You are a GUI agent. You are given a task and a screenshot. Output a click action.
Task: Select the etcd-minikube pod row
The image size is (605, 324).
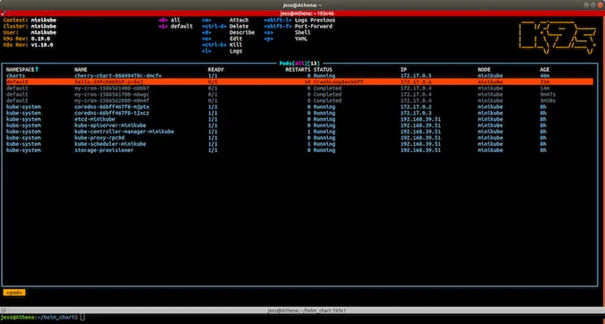pyautogui.click(x=299, y=119)
